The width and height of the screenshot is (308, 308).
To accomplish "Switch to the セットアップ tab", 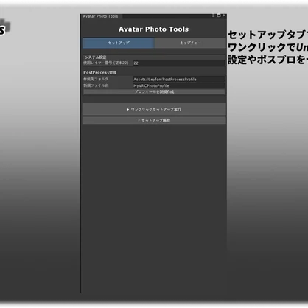I will tap(119, 43).
